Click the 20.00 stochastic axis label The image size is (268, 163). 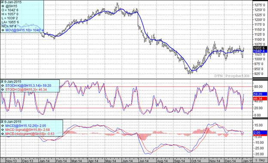point(259,108)
